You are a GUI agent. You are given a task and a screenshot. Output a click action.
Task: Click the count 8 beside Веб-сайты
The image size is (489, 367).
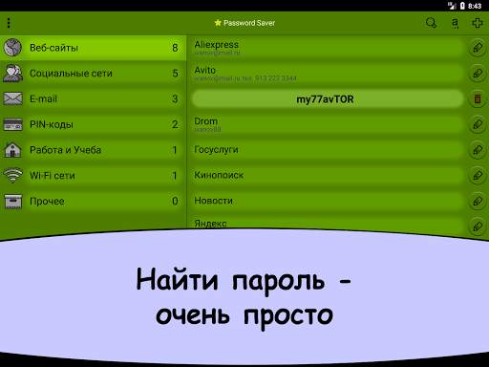(175, 48)
